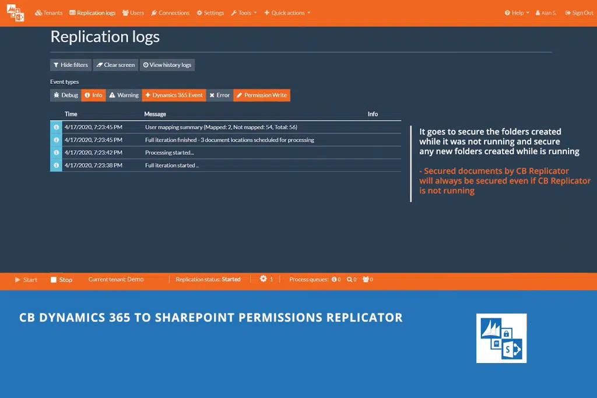The image size is (597, 398).
Task: Open the Tools dropdown menu
Action: coord(244,13)
